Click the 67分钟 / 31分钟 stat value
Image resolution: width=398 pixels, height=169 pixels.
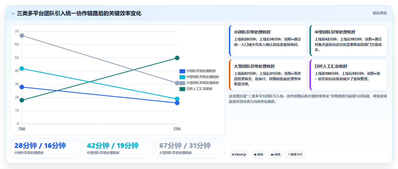click(185, 146)
